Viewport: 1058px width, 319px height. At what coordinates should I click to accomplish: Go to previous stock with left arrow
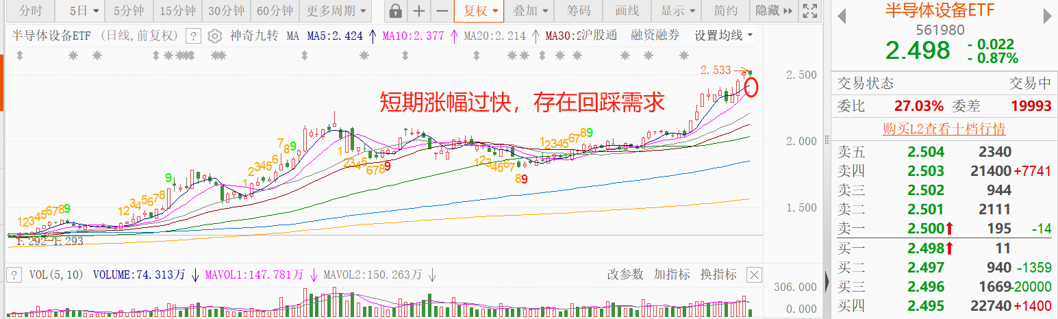pyautogui.click(x=842, y=17)
